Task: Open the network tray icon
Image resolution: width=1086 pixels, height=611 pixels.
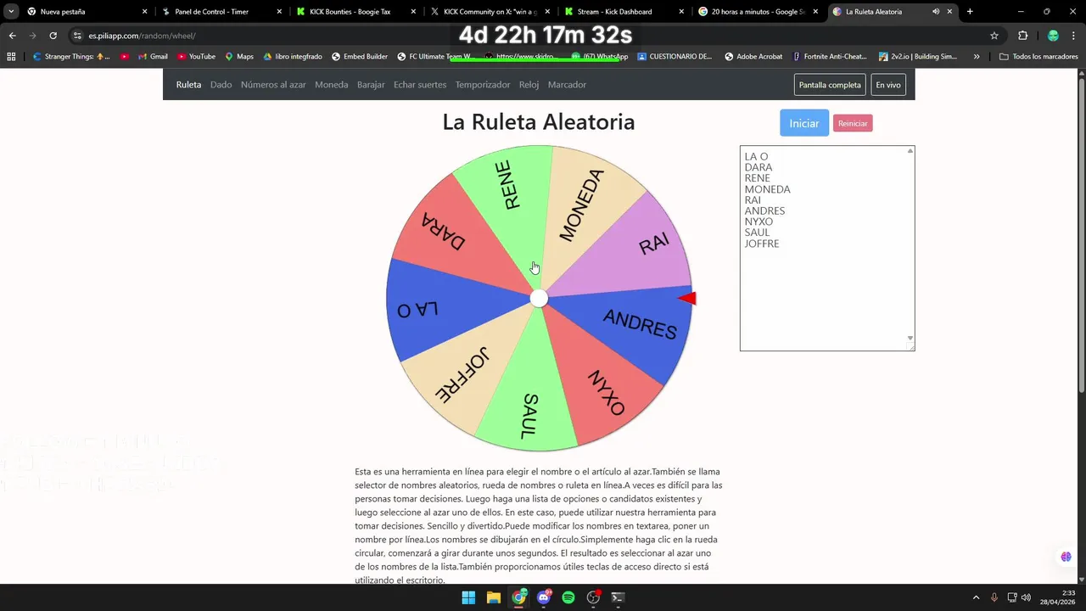Action: [x=1012, y=597]
